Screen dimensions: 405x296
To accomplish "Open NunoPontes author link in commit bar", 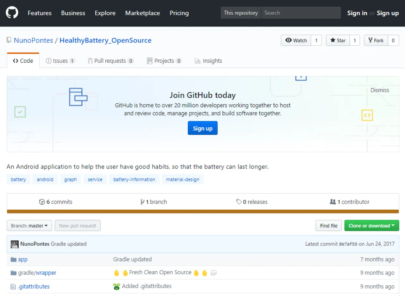I will click(x=35, y=244).
